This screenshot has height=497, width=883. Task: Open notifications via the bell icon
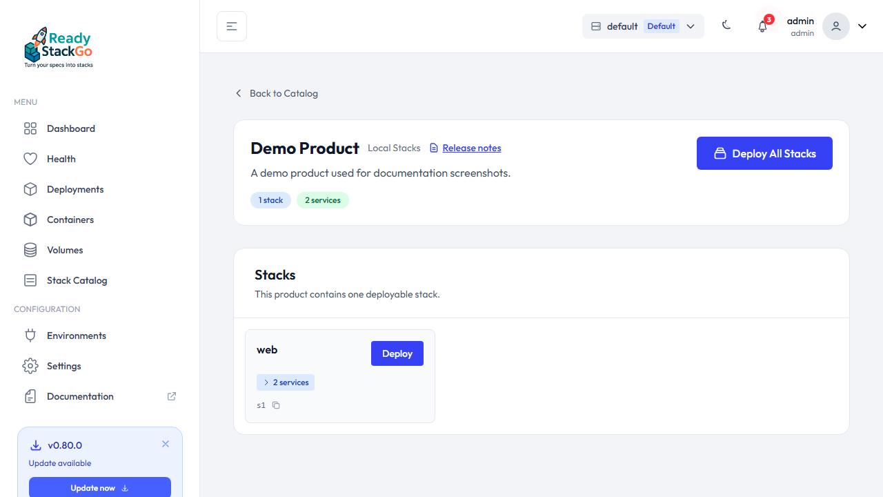[x=762, y=26]
